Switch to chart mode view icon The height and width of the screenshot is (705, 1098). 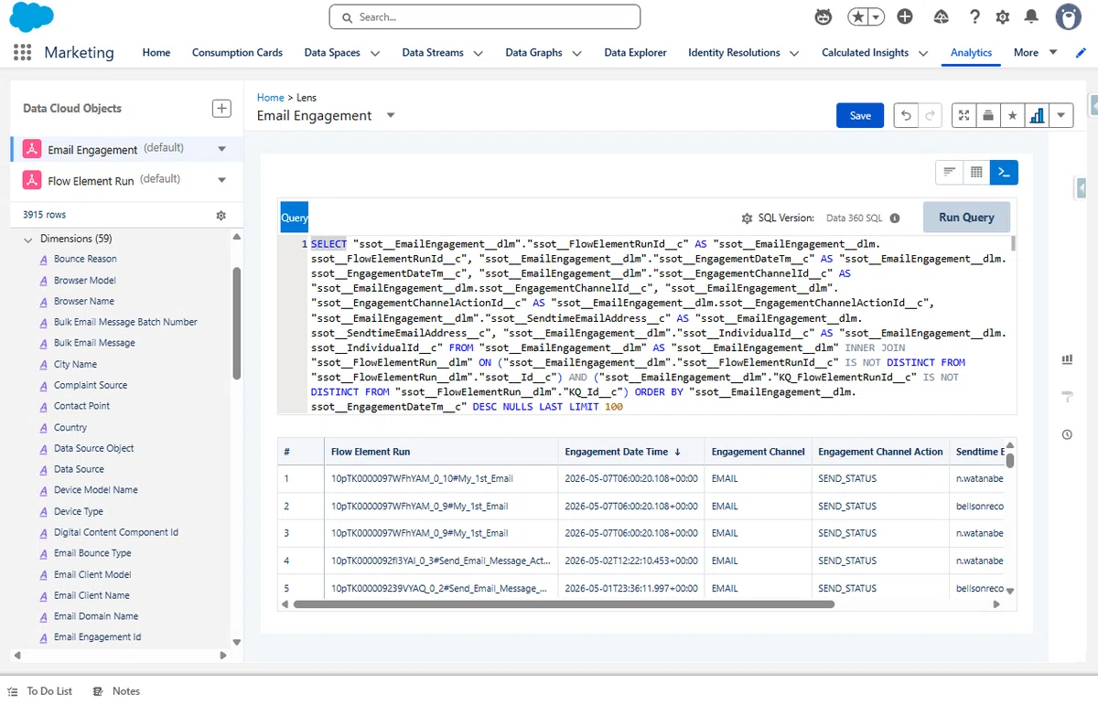coord(950,172)
